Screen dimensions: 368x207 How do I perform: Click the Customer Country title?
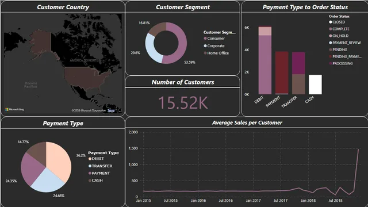(63, 7)
